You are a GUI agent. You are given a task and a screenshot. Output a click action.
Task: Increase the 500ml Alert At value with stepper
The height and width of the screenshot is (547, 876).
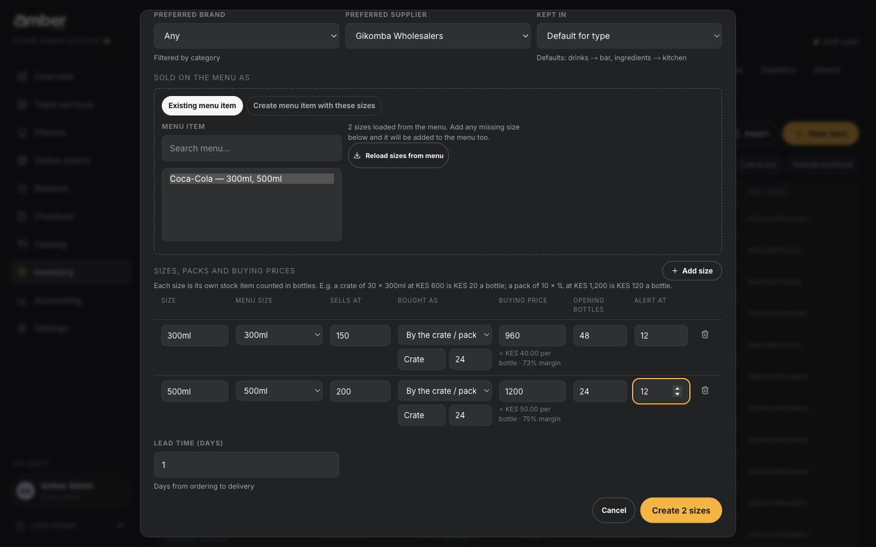(x=677, y=388)
